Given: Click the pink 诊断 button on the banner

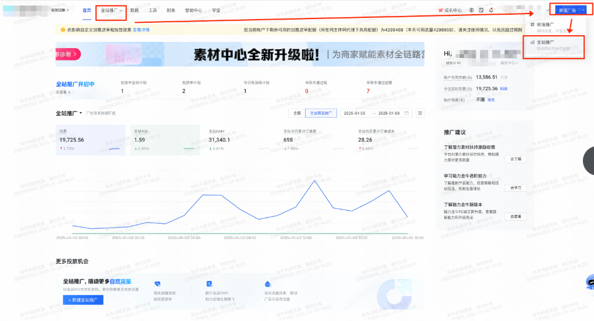Looking at the screenshot, I should pyautogui.click(x=68, y=54).
